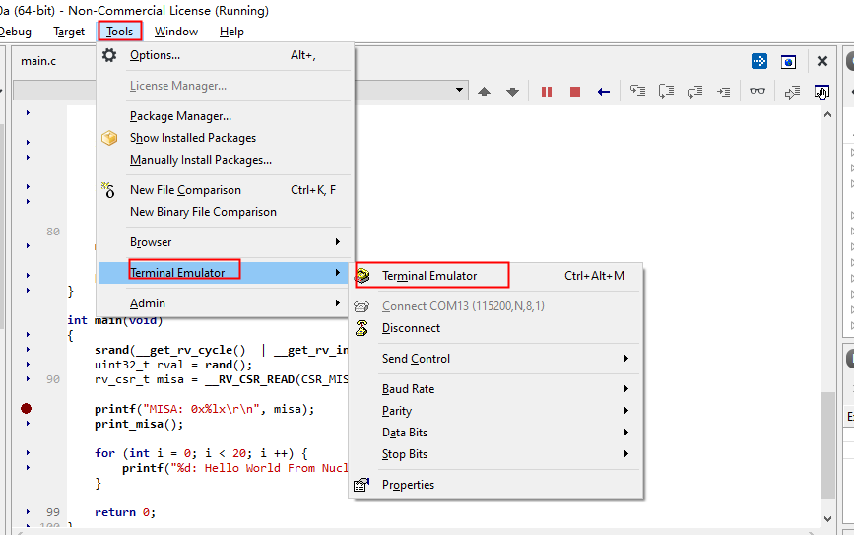Expand the Admin submenu
Viewport: 854px width, 535px height.
[148, 303]
